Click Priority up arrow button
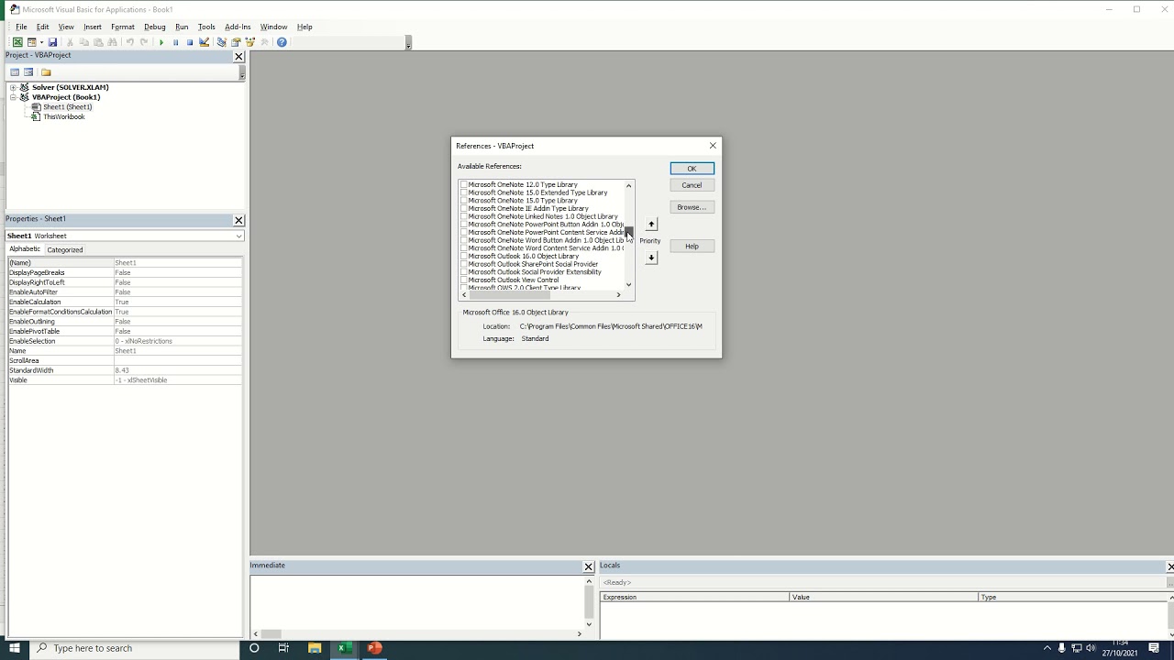1174x660 pixels. point(651,225)
